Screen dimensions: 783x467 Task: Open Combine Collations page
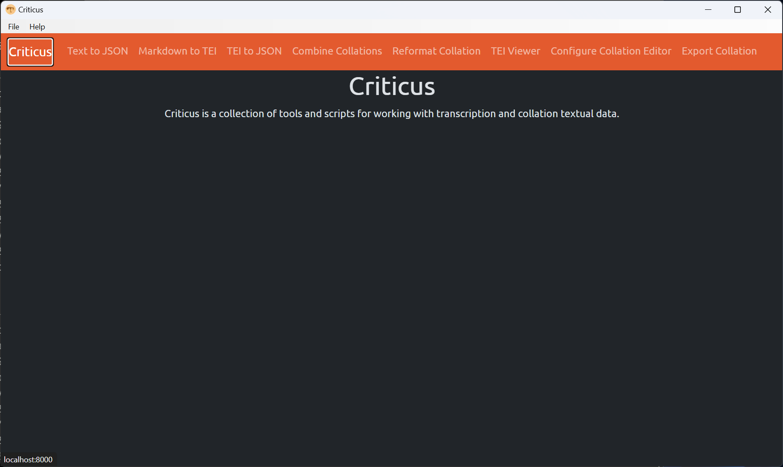click(337, 51)
